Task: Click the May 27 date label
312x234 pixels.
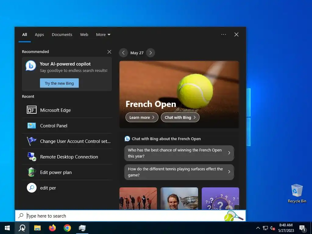Action: pyautogui.click(x=137, y=53)
